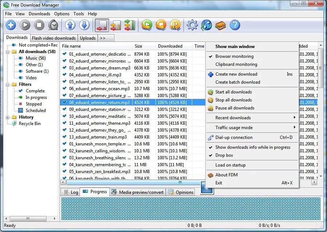The width and height of the screenshot is (327, 232).
Task: Click the Stopped red square icon
Action: tap(20, 104)
